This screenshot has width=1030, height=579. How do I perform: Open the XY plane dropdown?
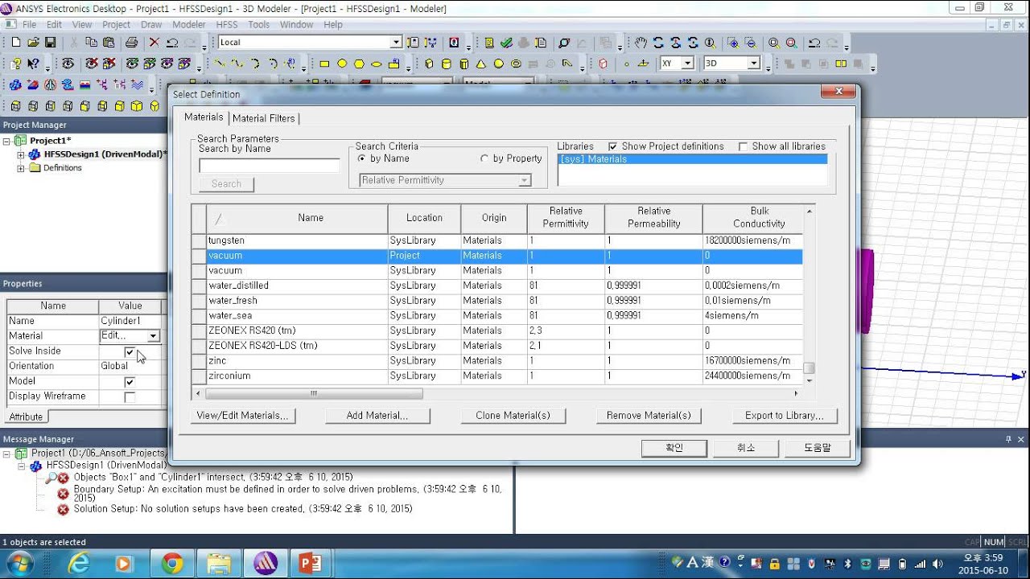click(688, 64)
